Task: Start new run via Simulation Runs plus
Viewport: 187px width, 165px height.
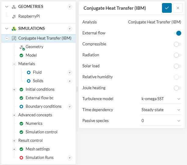Action: click(x=70, y=158)
